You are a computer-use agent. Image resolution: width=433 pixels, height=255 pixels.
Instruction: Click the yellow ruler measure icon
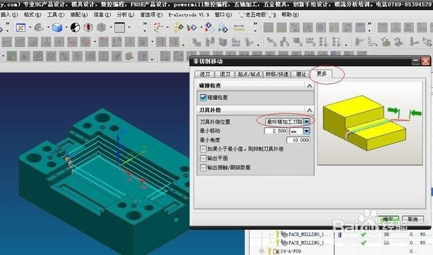pyautogui.click(x=239, y=28)
